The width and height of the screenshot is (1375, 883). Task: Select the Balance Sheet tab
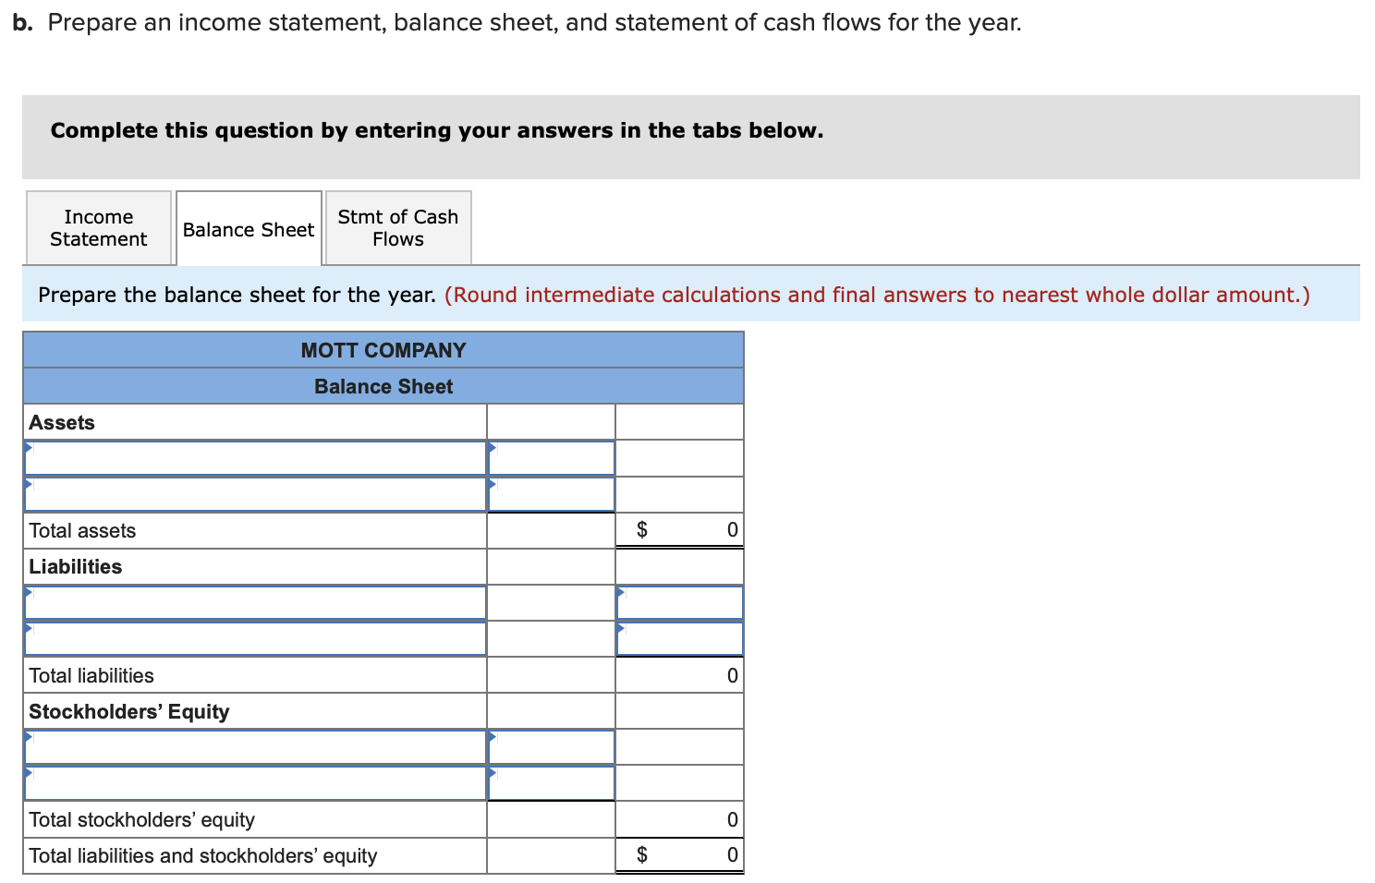click(248, 229)
